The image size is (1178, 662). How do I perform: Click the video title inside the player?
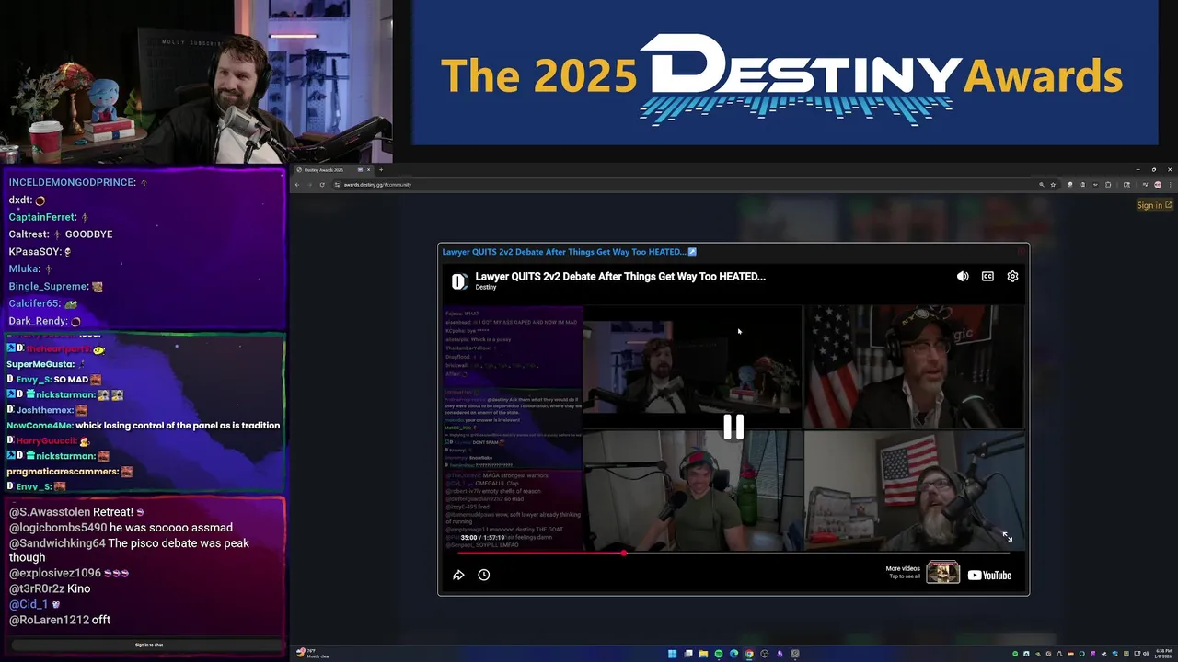tap(620, 276)
